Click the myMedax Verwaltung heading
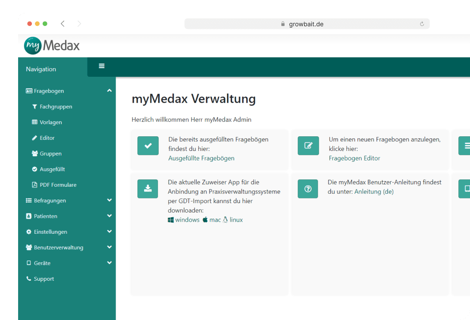This screenshot has height=320, width=470. [x=194, y=99]
